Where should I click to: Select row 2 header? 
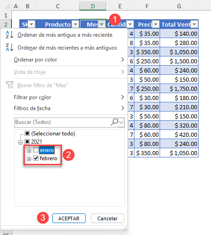6,24
